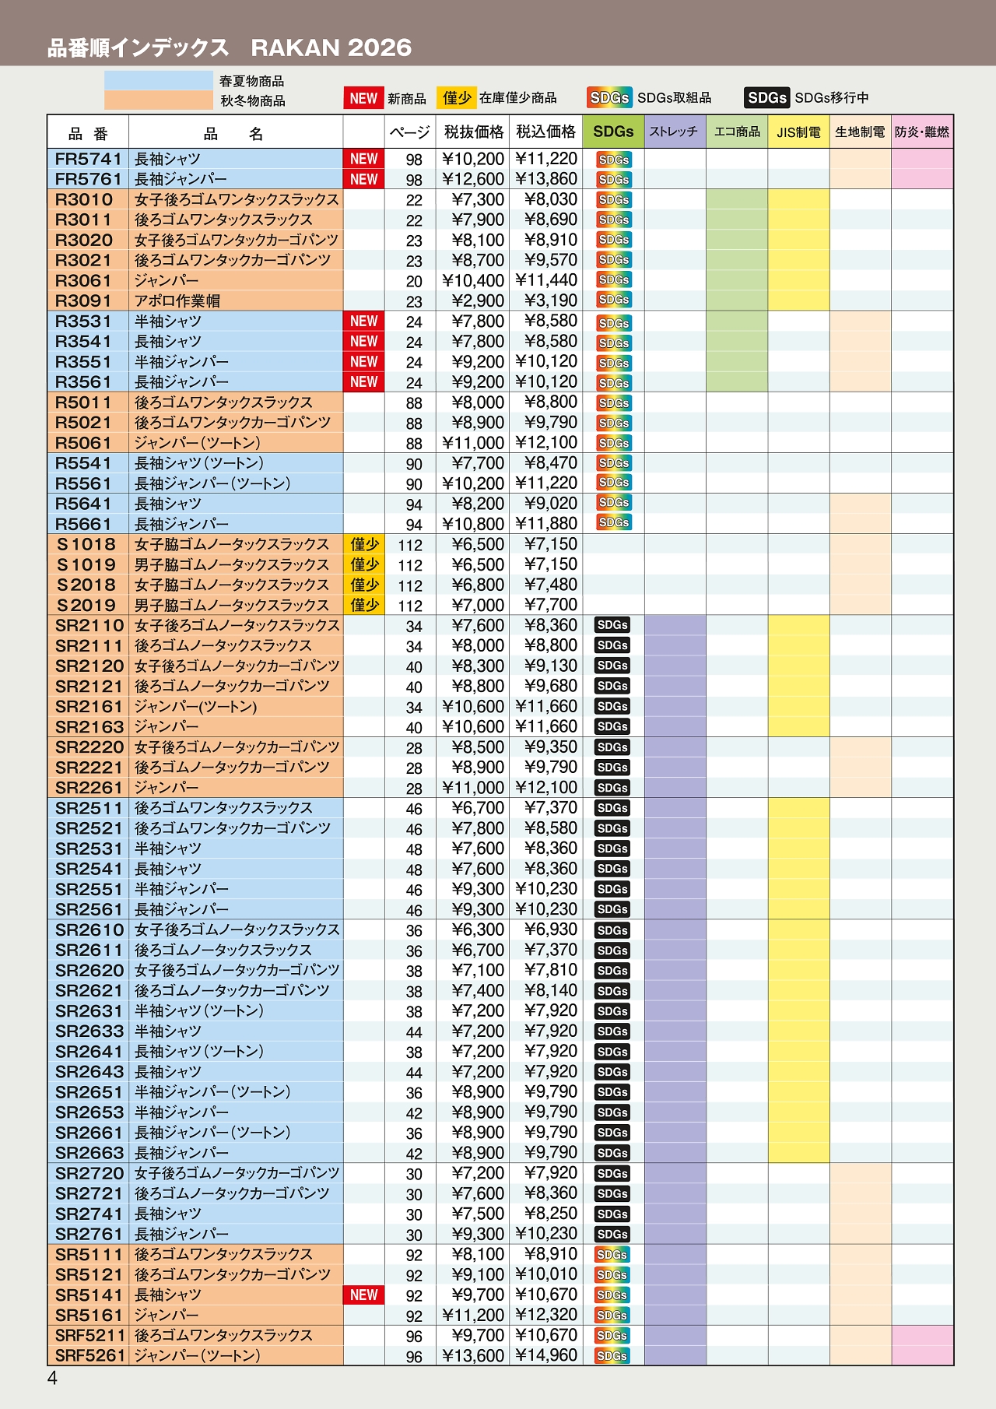Click the ストレッチ column header
This screenshot has height=1409, width=996.
pos(674,132)
